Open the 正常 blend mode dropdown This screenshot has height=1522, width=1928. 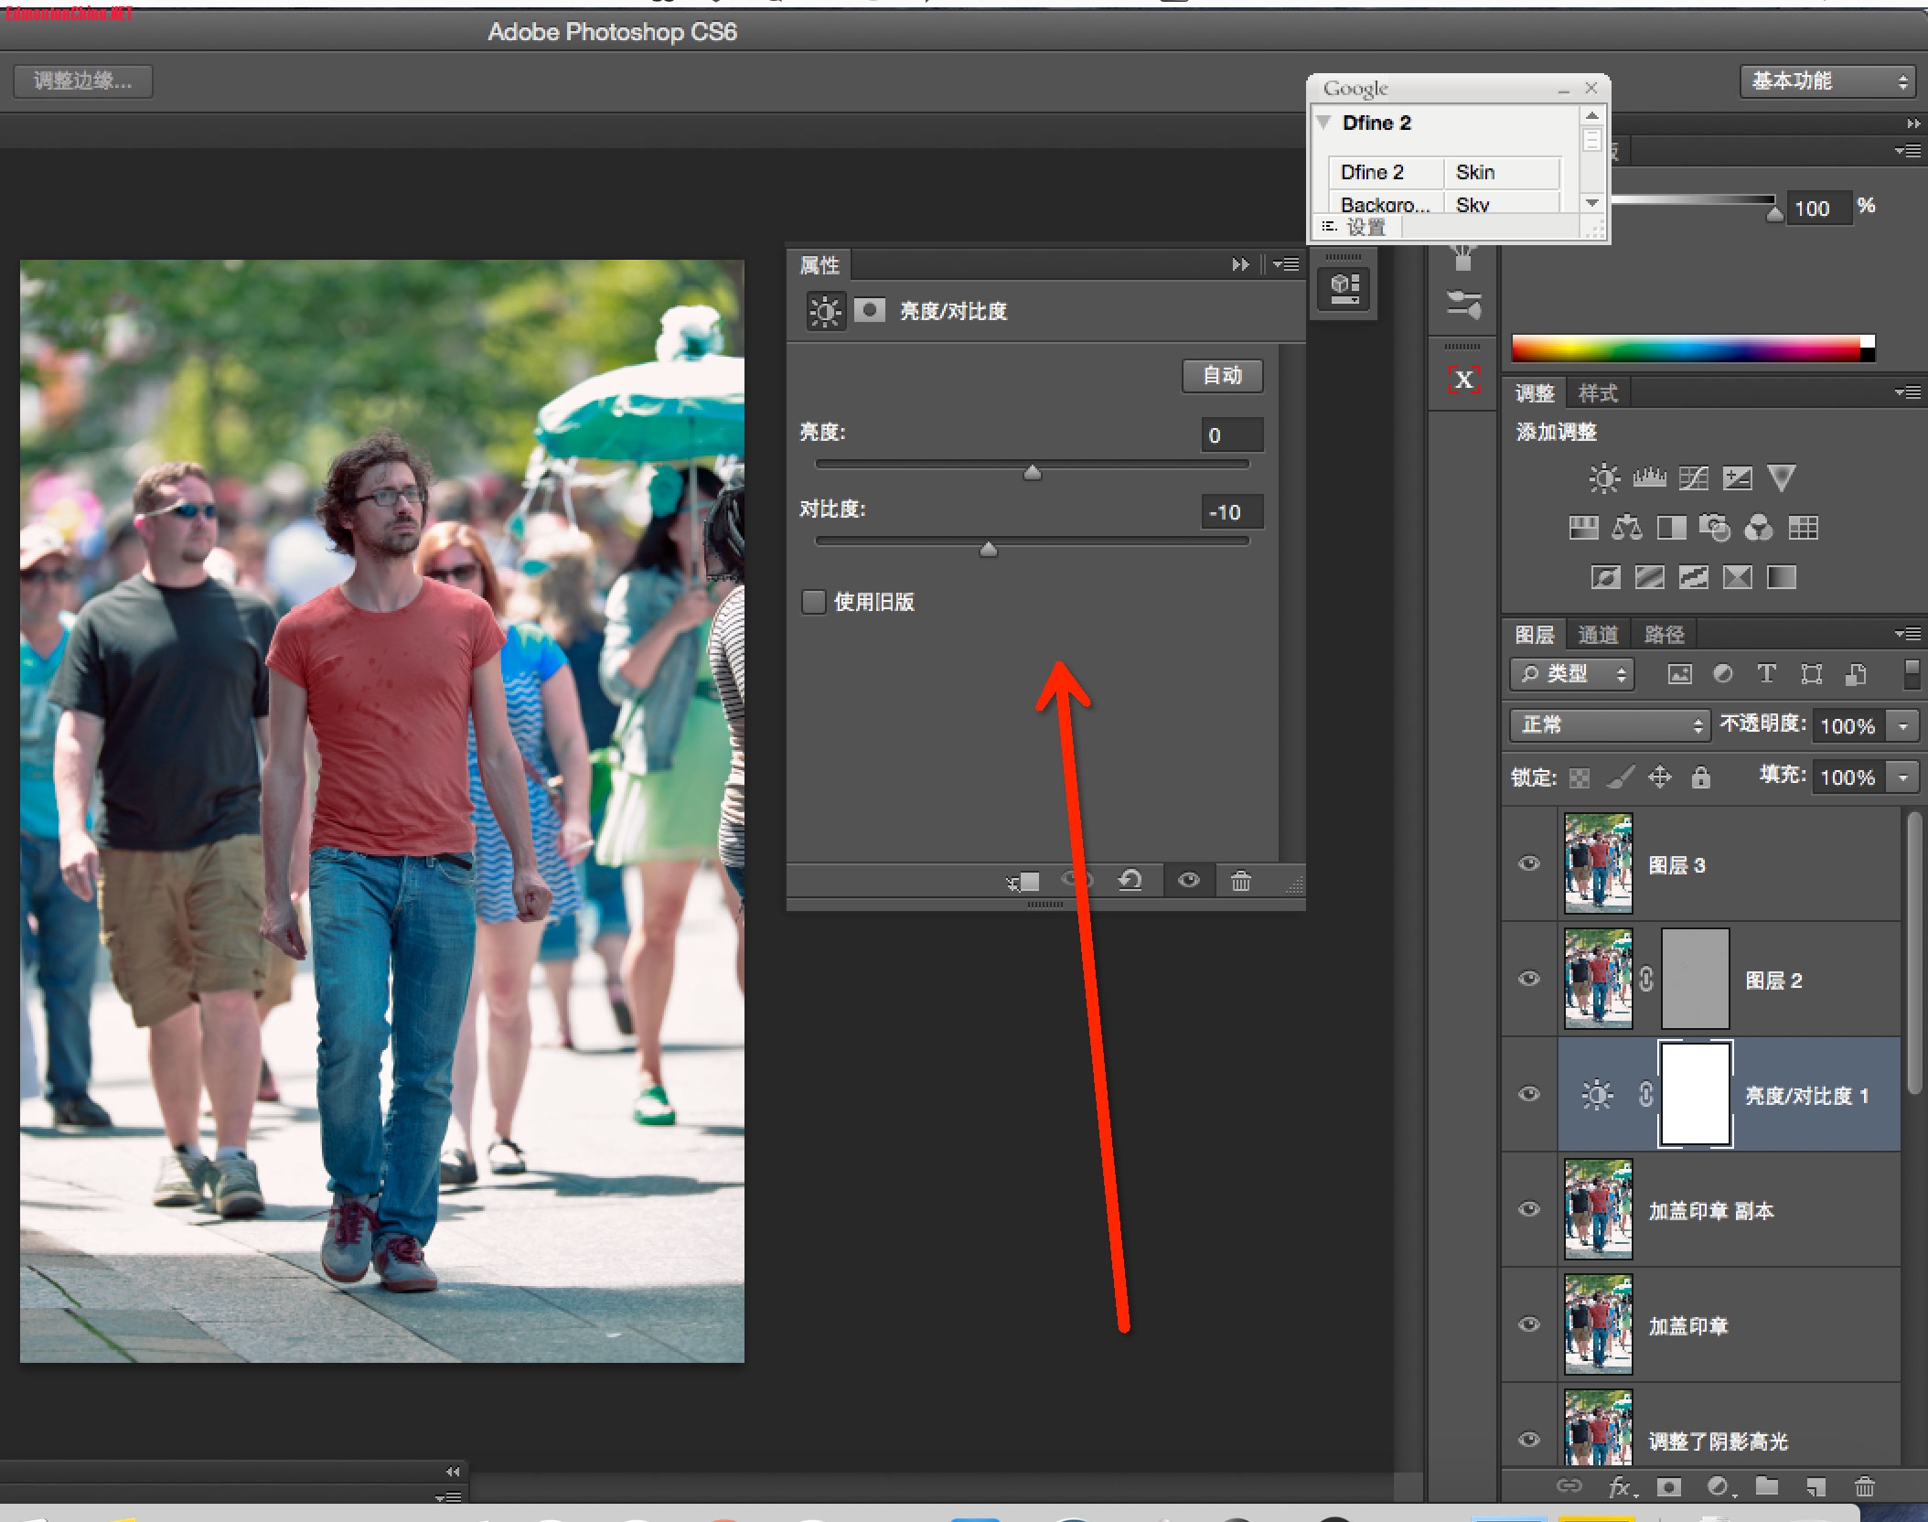(1609, 725)
